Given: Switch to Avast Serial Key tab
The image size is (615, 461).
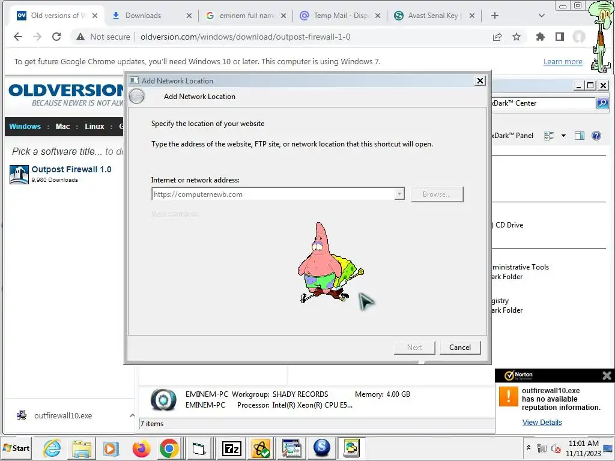Looking at the screenshot, I should coord(435,16).
